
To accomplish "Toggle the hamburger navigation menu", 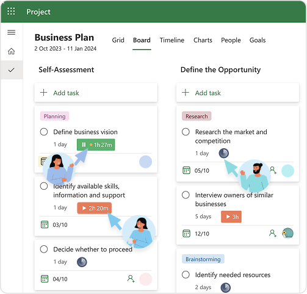I will coord(12,32).
